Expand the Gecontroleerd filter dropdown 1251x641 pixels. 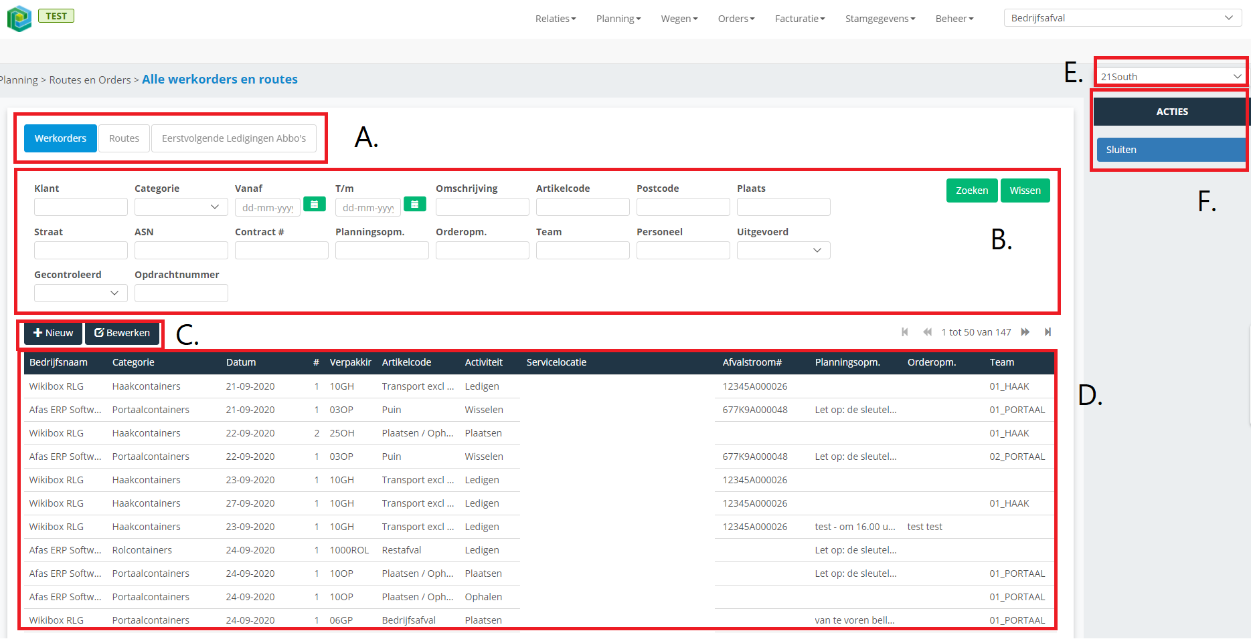[80, 293]
